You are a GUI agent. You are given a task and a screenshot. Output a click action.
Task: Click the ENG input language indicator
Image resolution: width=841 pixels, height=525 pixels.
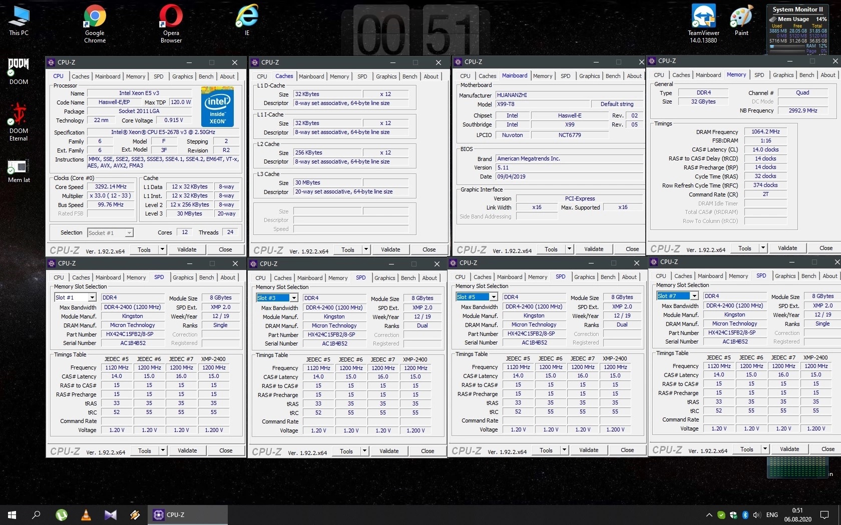[772, 515]
